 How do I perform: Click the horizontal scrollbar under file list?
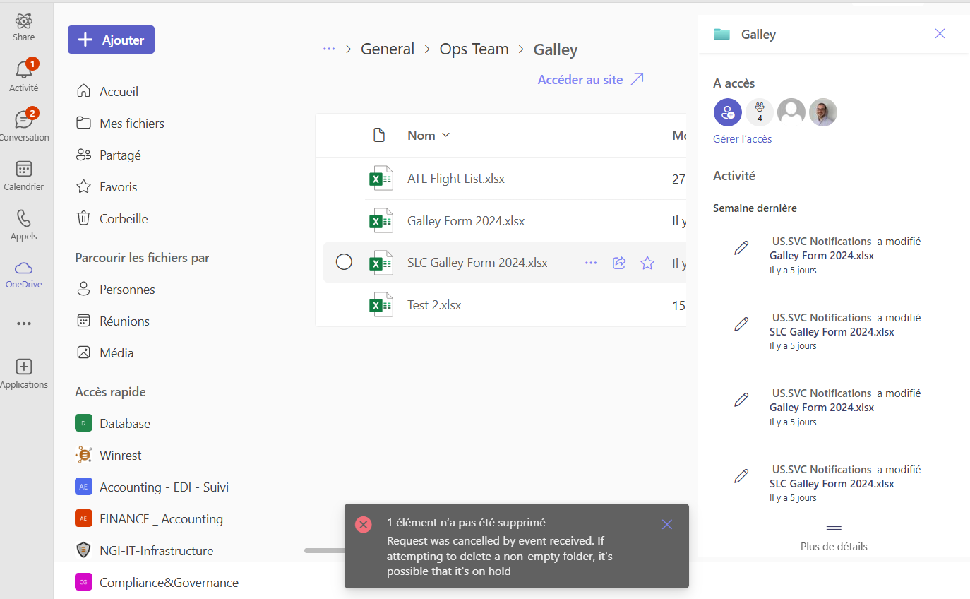323,550
